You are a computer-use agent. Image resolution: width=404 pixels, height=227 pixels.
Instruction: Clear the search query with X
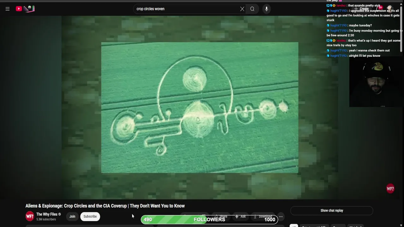(x=242, y=9)
